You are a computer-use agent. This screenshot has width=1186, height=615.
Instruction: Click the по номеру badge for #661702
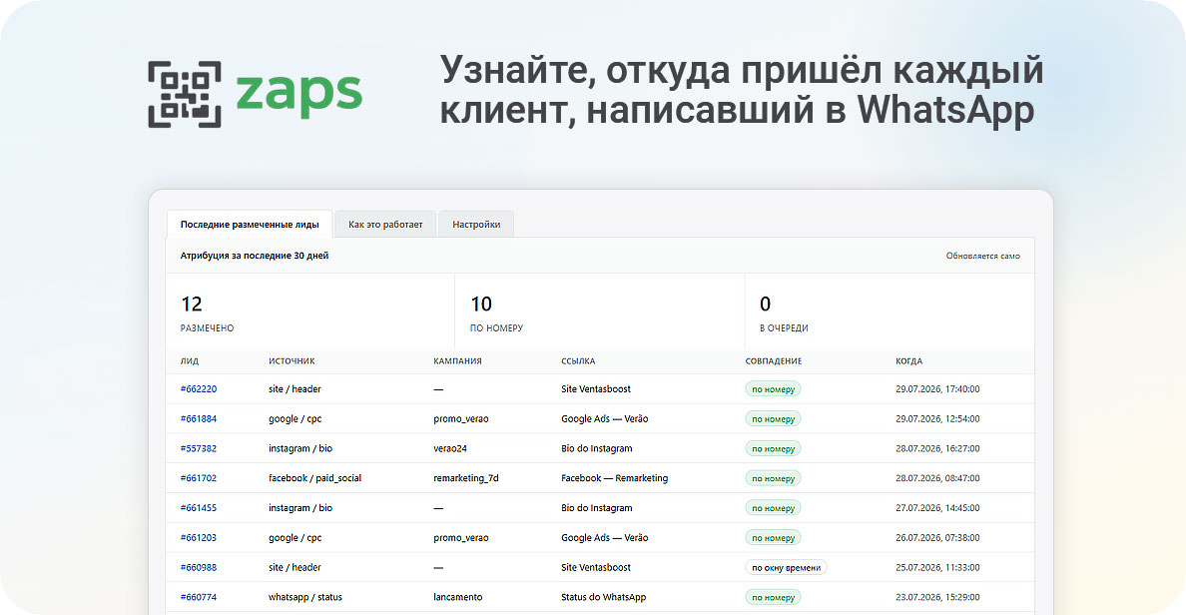click(x=773, y=478)
